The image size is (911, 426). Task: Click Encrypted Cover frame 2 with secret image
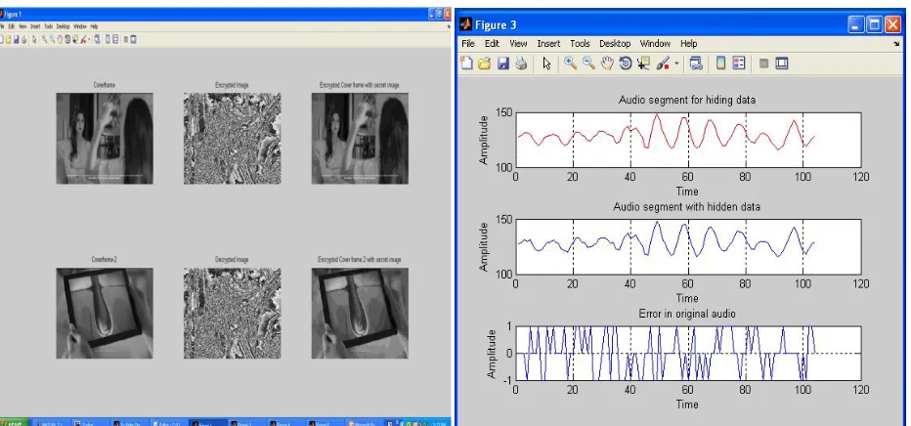[360, 313]
